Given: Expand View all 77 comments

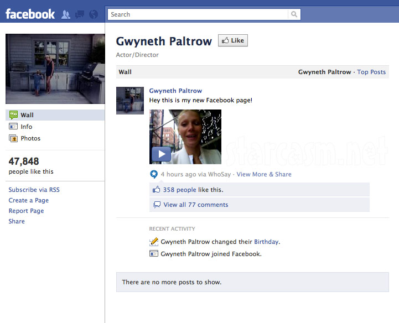Looking at the screenshot, I should click(x=196, y=205).
